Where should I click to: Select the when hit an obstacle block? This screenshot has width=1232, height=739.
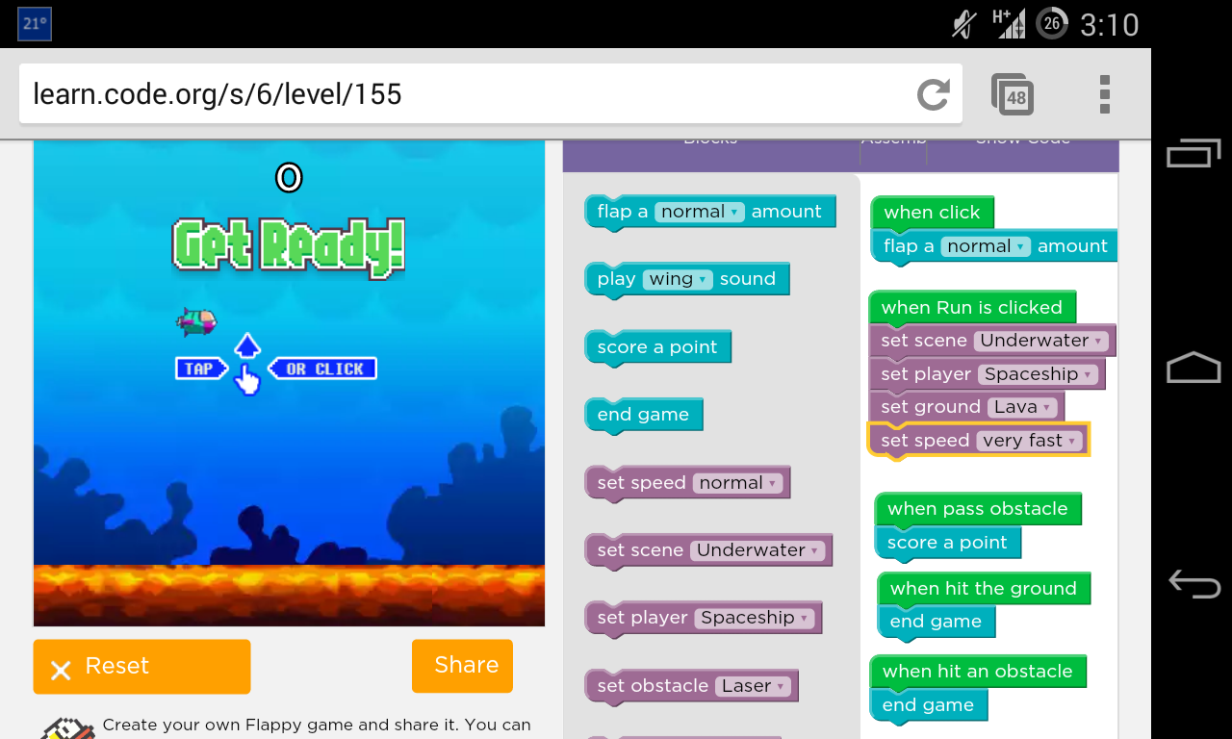coord(978,672)
